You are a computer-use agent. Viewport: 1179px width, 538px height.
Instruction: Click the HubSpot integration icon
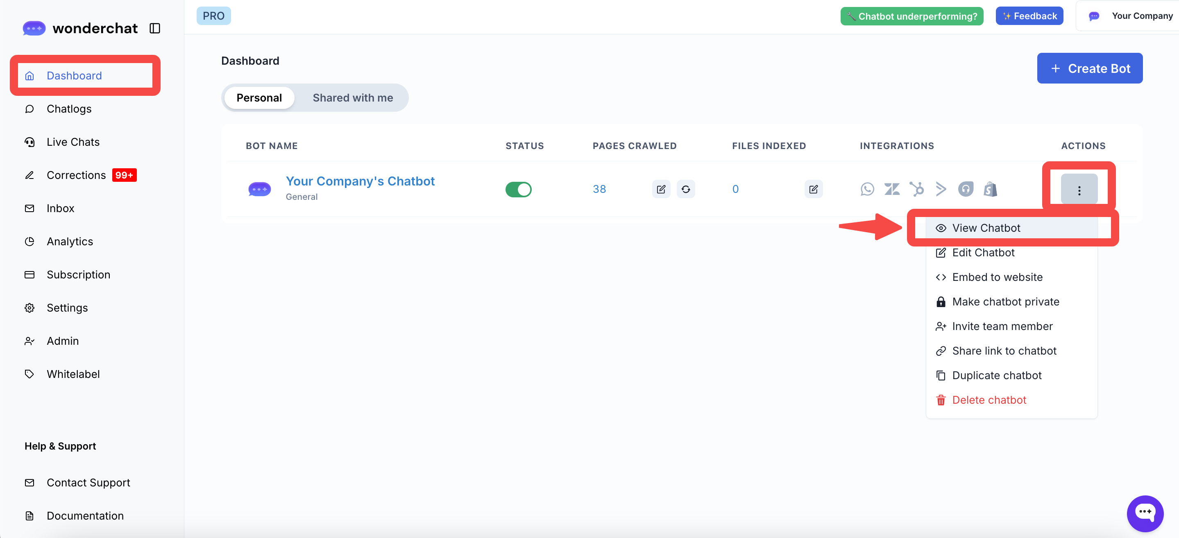[916, 189]
